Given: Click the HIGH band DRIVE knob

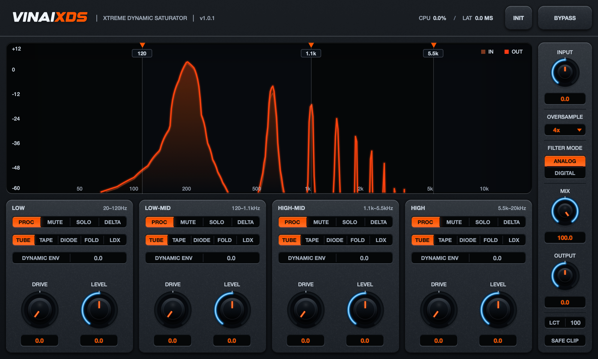Looking at the screenshot, I should click(x=439, y=310).
